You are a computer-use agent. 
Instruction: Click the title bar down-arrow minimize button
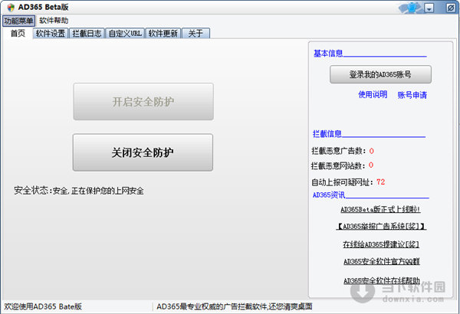[430, 8]
